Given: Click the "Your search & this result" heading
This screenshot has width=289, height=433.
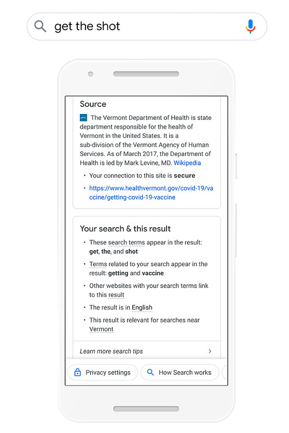Looking at the screenshot, I should tap(125, 229).
